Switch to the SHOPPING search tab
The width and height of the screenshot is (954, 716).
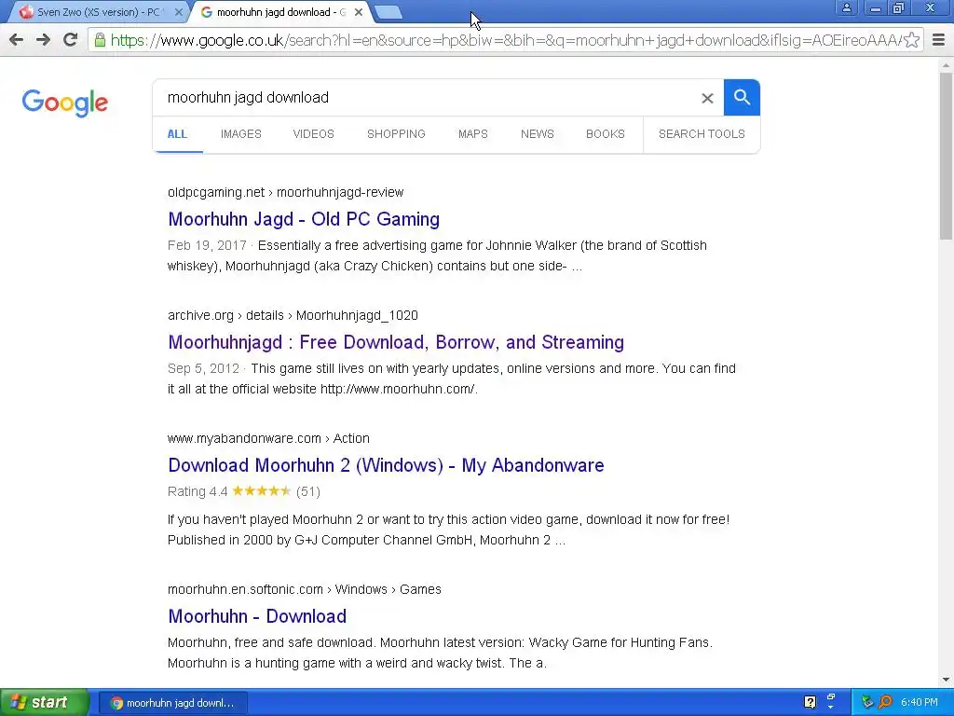pyautogui.click(x=396, y=134)
